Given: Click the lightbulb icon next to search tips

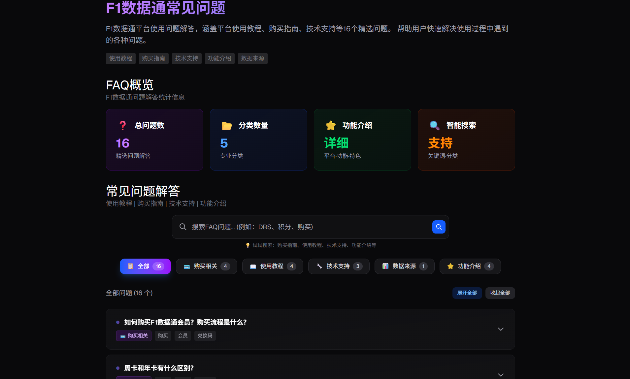Looking at the screenshot, I should click(x=248, y=245).
